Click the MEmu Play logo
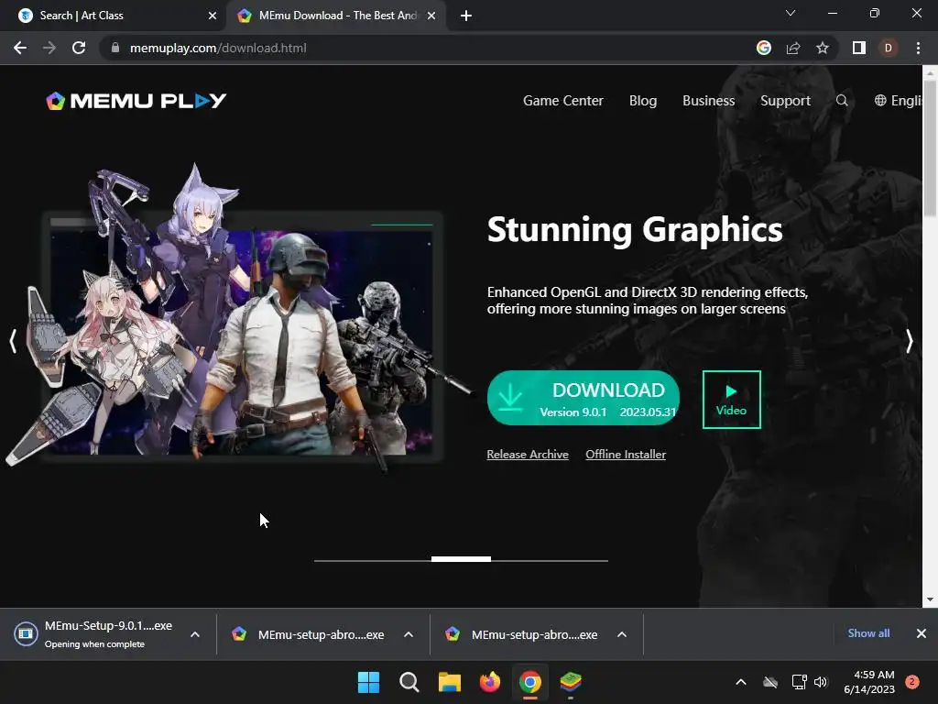Image resolution: width=938 pixels, height=704 pixels. click(x=136, y=101)
